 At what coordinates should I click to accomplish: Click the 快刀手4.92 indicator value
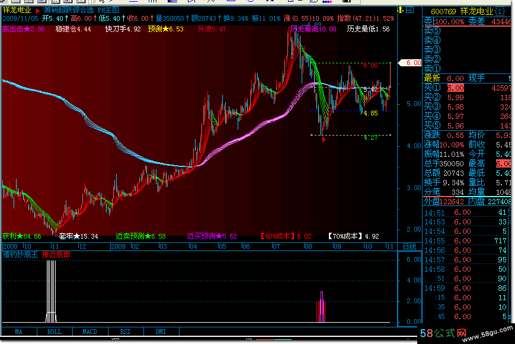(x=123, y=29)
